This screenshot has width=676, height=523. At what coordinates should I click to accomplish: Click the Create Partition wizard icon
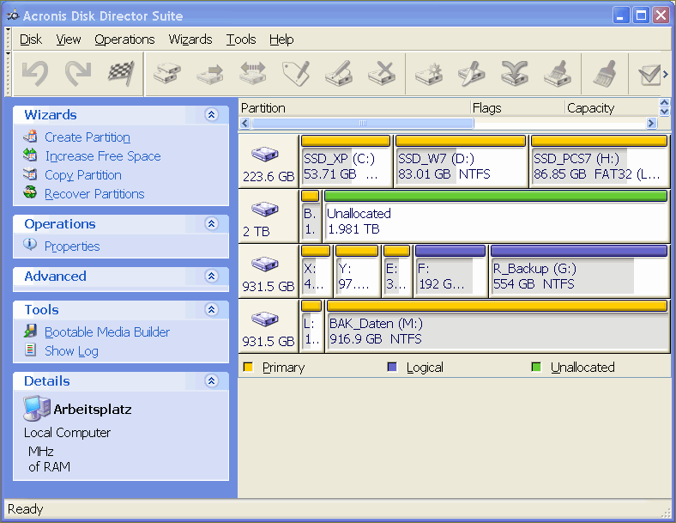[30, 136]
